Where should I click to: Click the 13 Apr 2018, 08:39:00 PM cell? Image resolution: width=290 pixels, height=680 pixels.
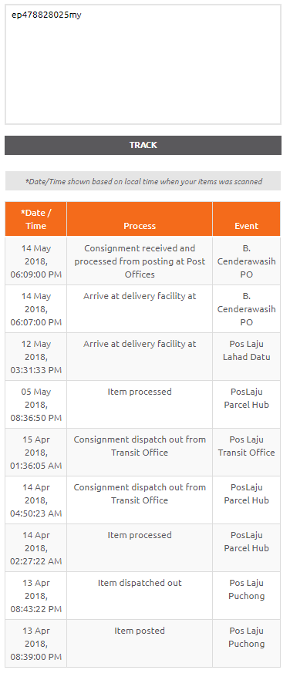click(x=36, y=643)
